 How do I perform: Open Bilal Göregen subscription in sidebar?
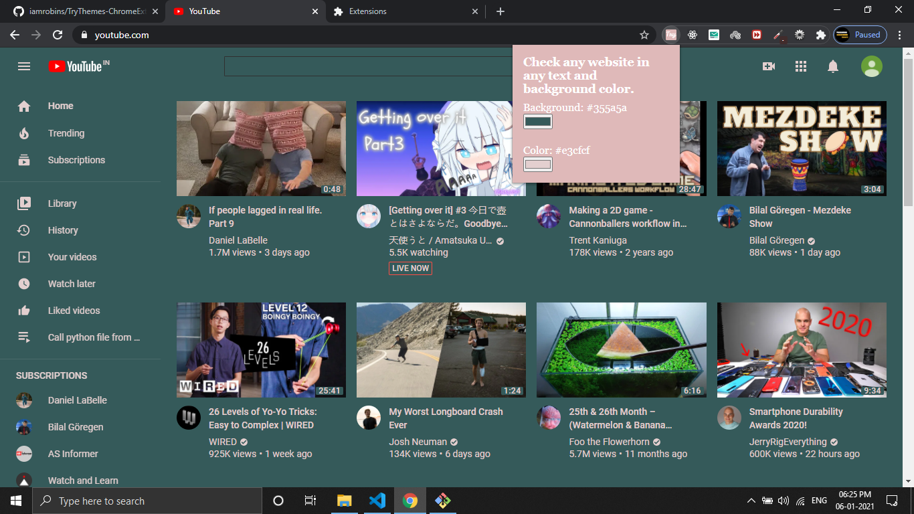click(80, 427)
